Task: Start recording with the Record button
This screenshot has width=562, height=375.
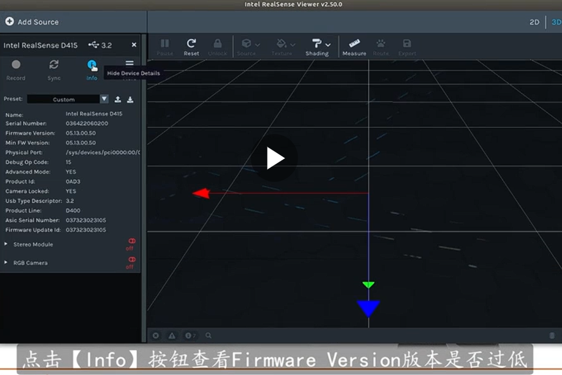Action: [16, 70]
